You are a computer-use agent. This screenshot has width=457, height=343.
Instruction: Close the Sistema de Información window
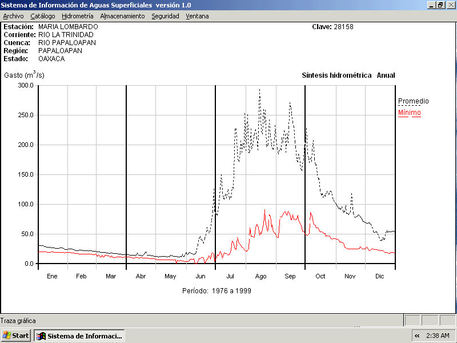450,5
